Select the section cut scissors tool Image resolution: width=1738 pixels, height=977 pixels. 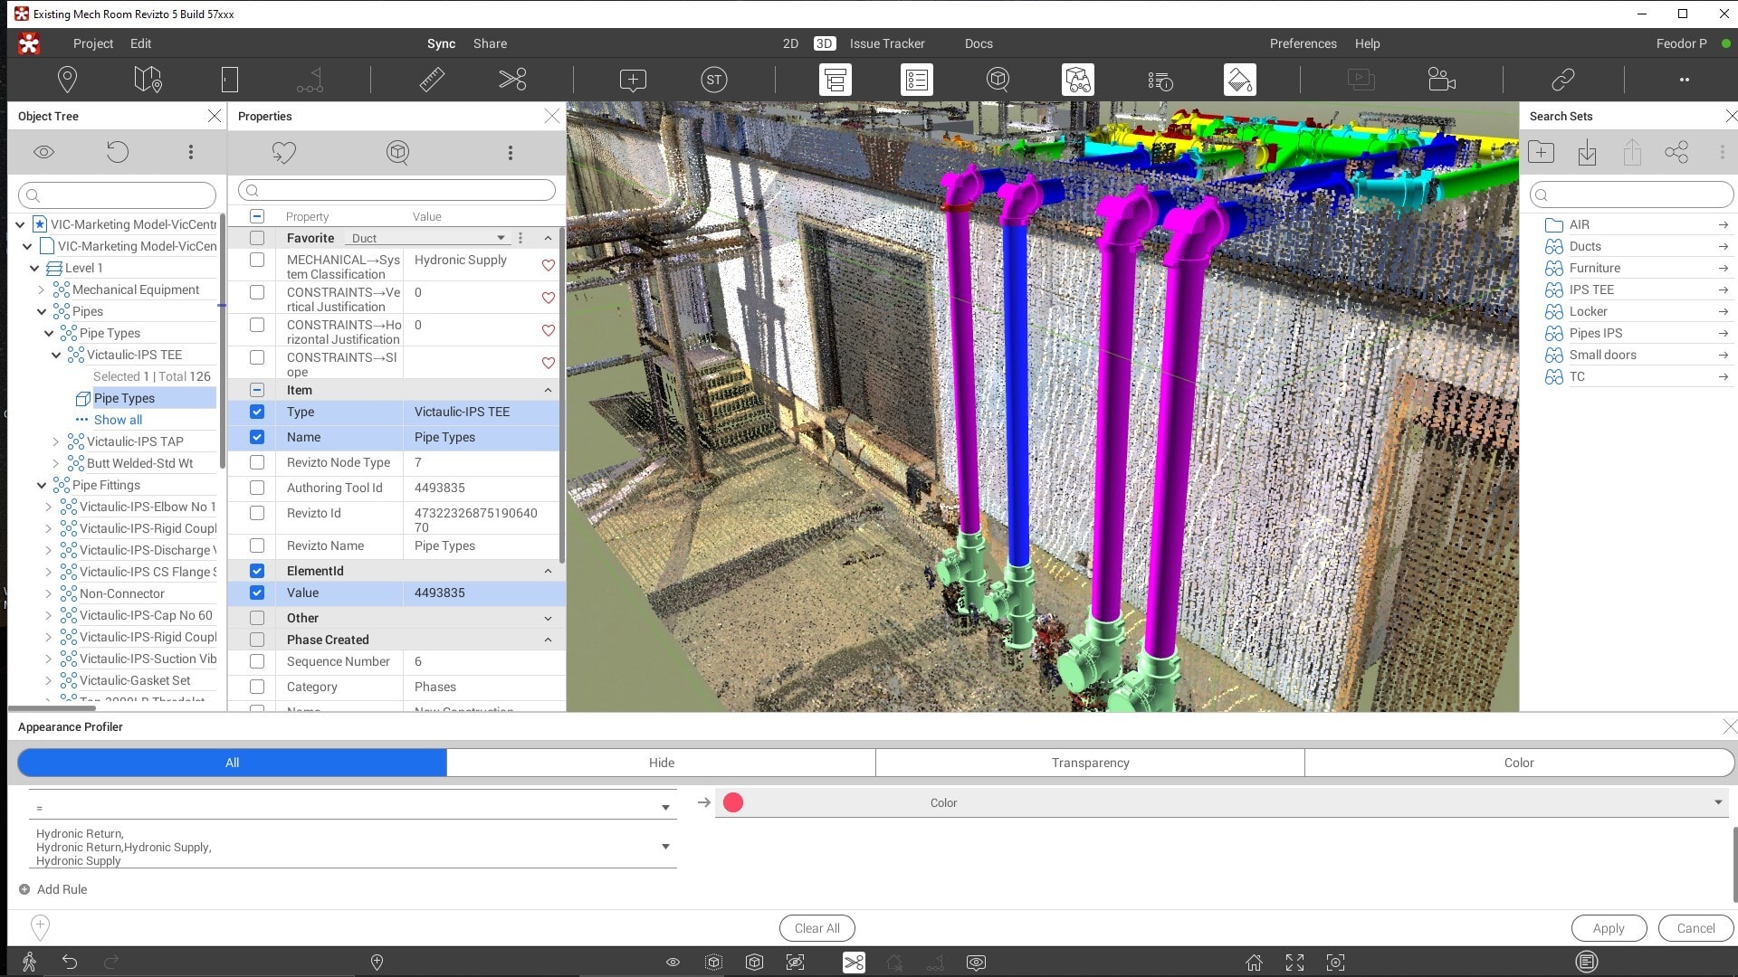pos(512,80)
